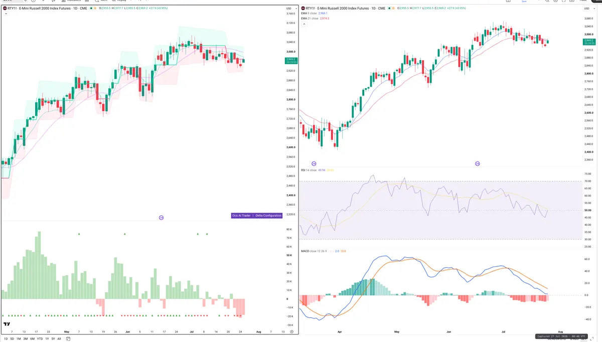602x342 pixels.
Task: Select the 6M time range
Action: (x=32, y=338)
